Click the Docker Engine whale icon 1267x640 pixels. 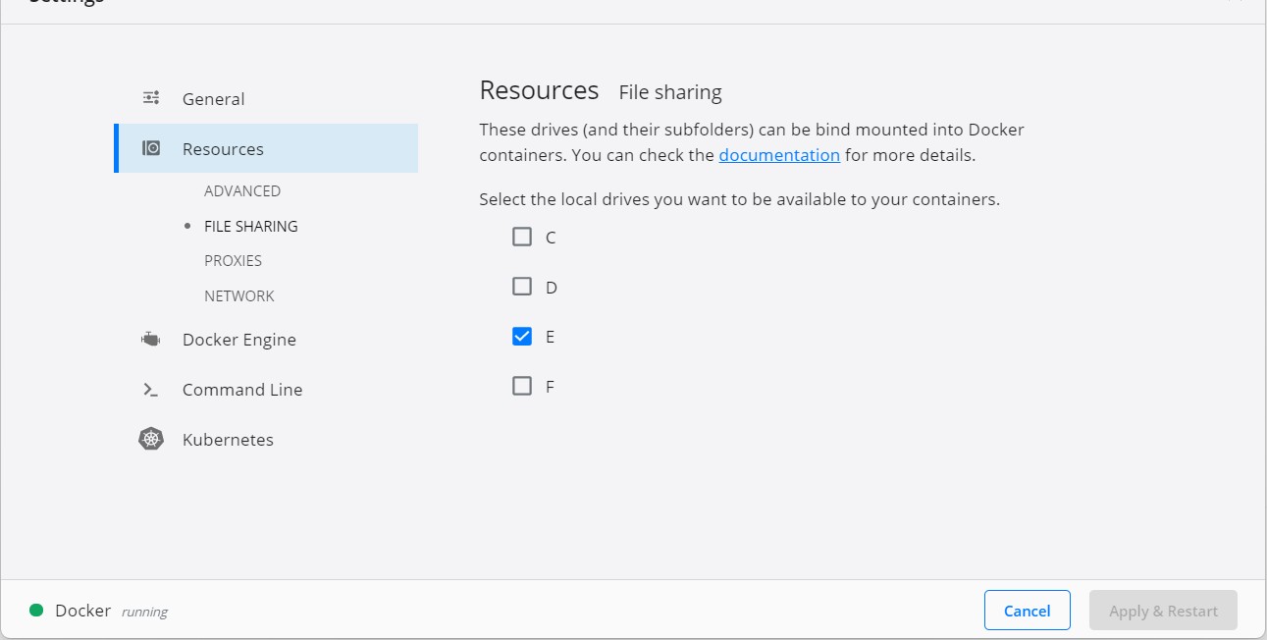pyautogui.click(x=150, y=340)
